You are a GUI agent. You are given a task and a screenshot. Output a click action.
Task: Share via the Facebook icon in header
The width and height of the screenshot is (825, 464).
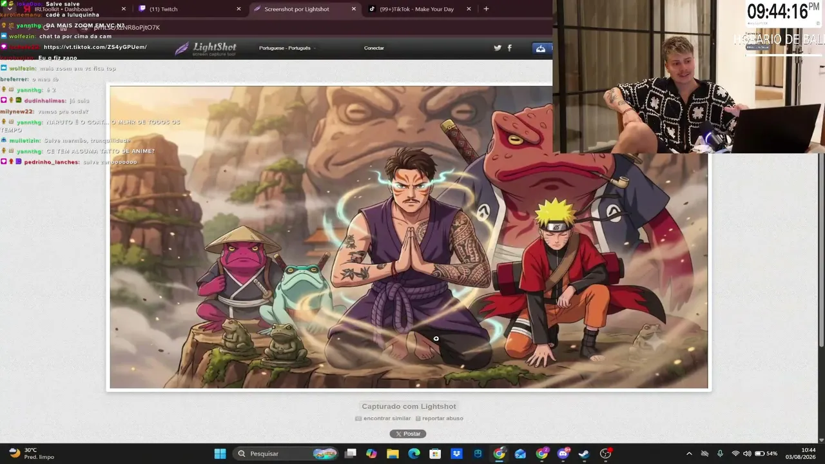pyautogui.click(x=510, y=48)
